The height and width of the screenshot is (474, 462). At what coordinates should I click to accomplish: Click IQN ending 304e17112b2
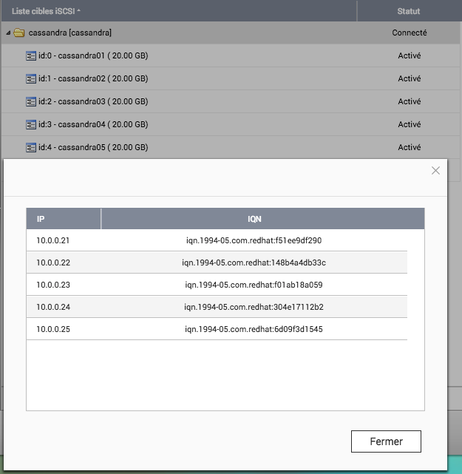[x=254, y=307]
